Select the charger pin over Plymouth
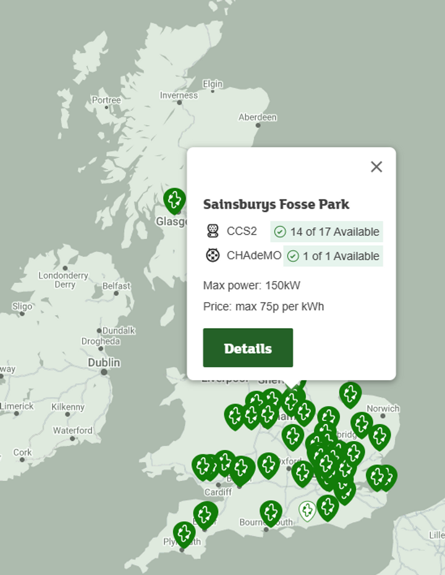 coord(184,534)
